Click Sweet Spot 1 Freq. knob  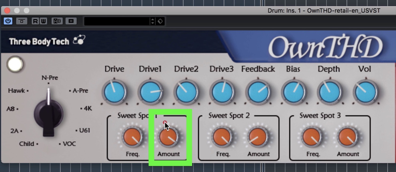pyautogui.click(x=132, y=137)
